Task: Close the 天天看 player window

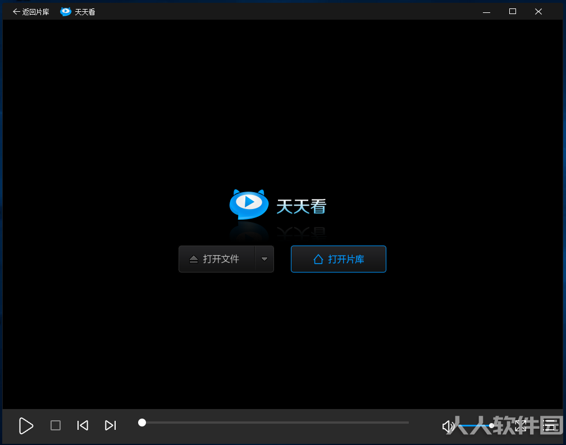Action: coord(538,12)
